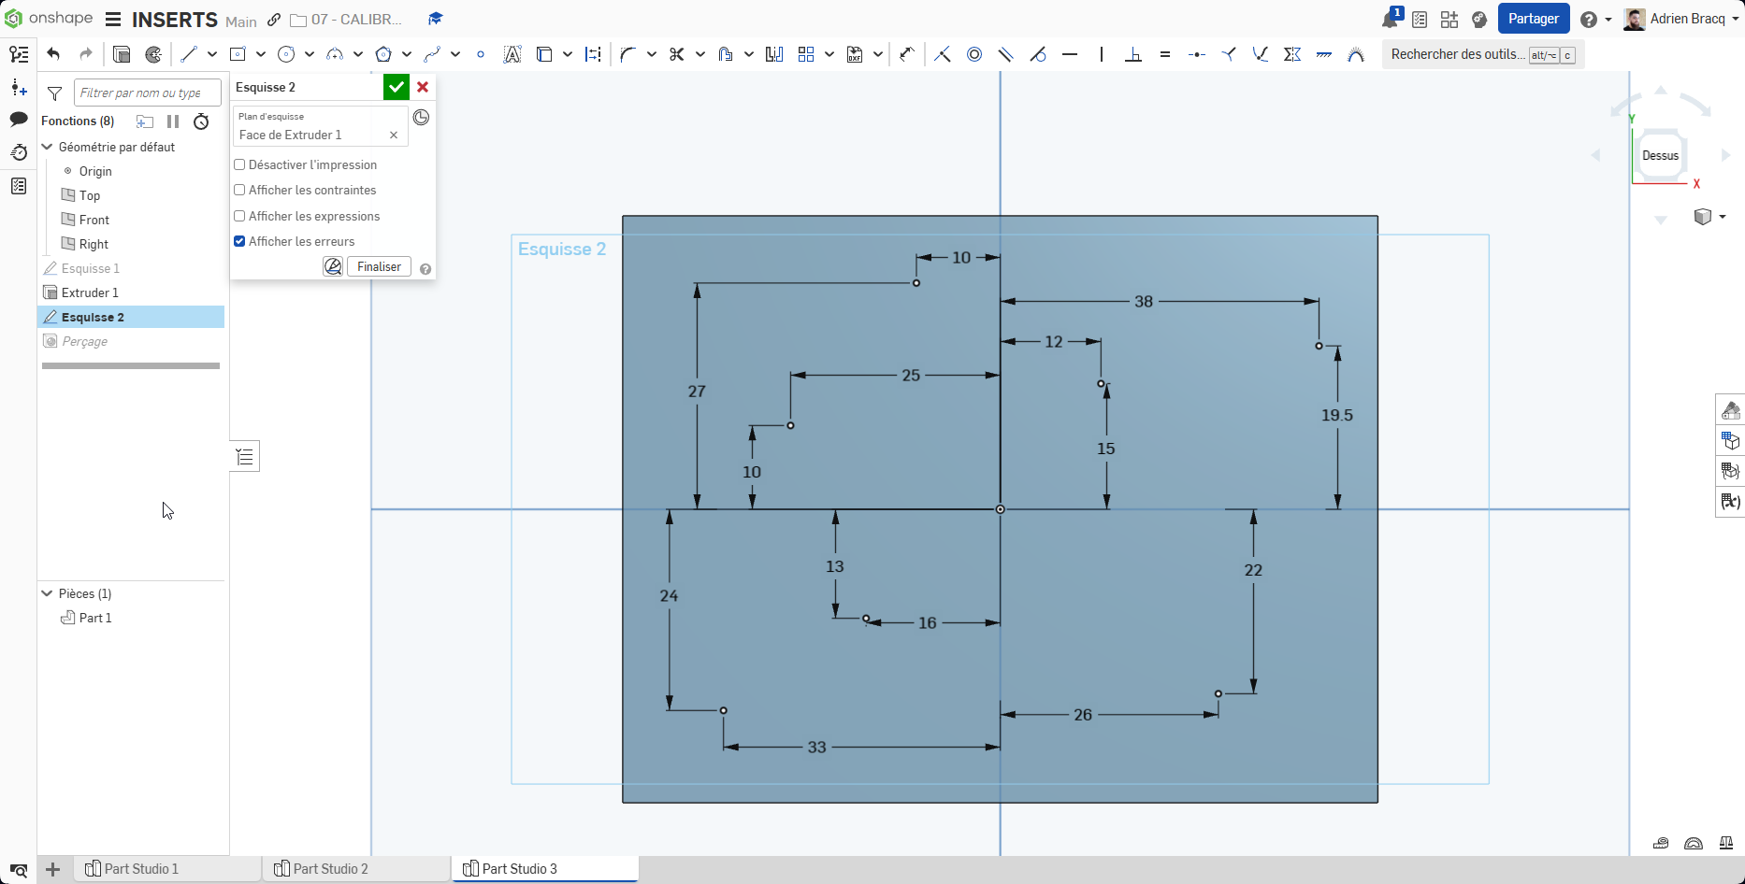The image size is (1745, 884).
Task: Click the feature filter input field
Action: pyautogui.click(x=147, y=93)
